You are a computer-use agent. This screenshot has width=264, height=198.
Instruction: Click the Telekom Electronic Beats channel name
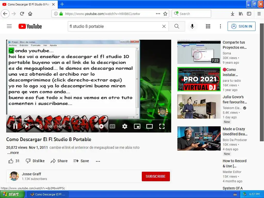click(x=232, y=108)
